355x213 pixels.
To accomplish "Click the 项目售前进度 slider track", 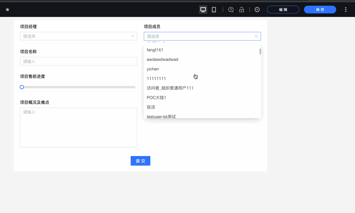I will tap(78, 87).
